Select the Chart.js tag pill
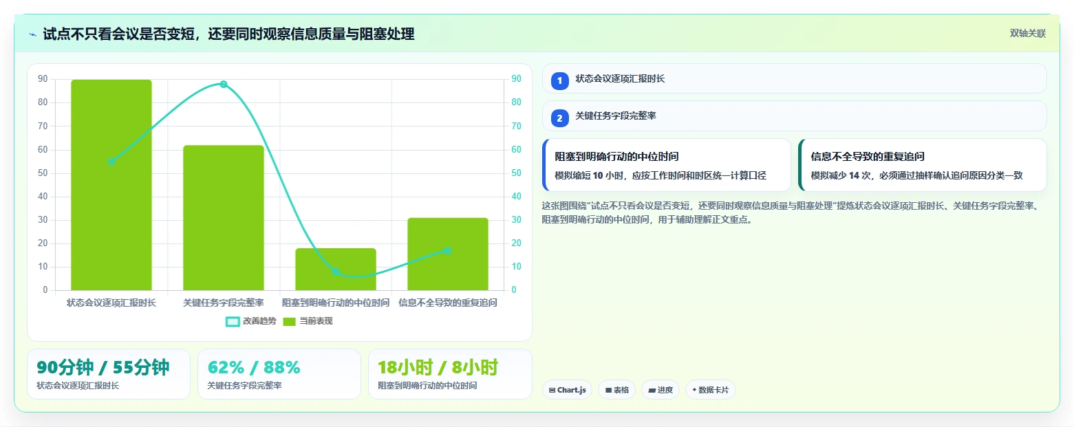 pos(568,390)
